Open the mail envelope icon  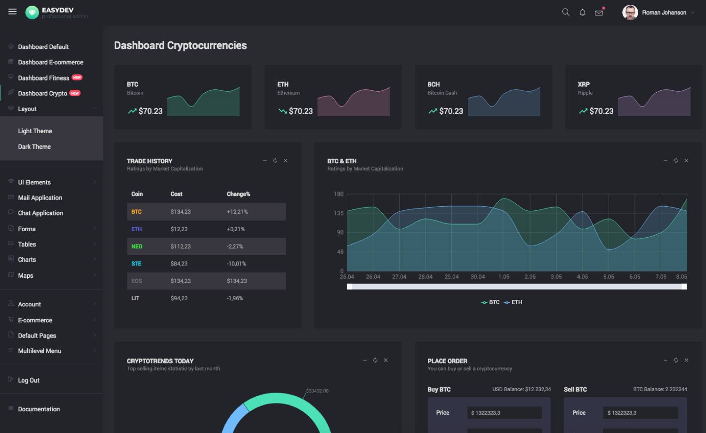(599, 13)
